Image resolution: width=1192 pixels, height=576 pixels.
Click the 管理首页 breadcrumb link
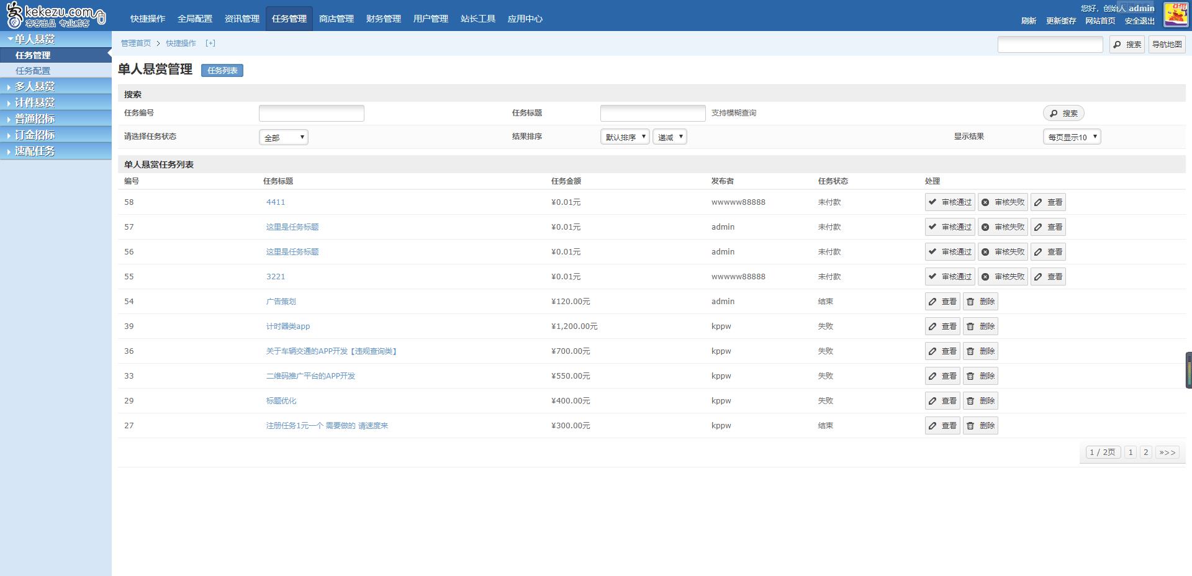click(136, 43)
